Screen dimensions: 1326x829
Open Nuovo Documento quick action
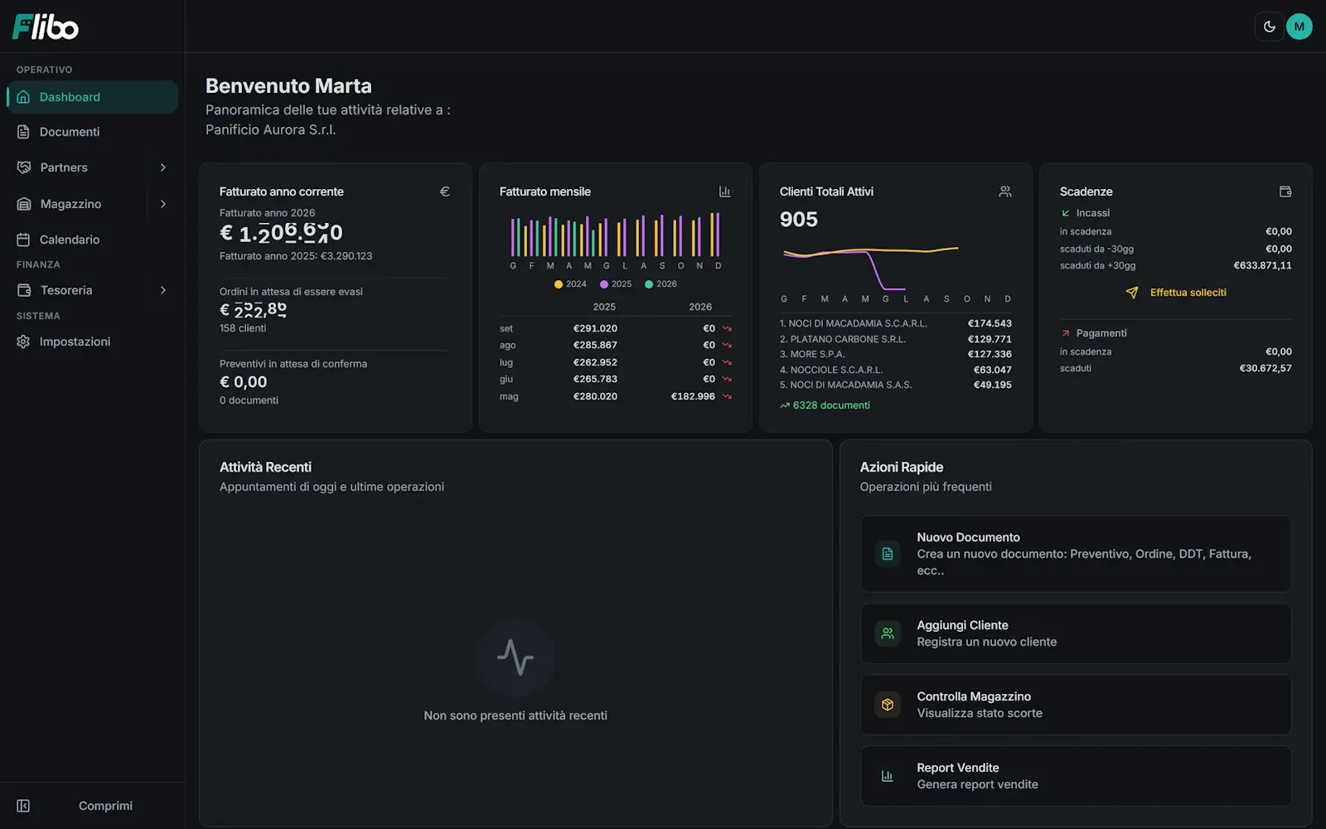point(1076,554)
